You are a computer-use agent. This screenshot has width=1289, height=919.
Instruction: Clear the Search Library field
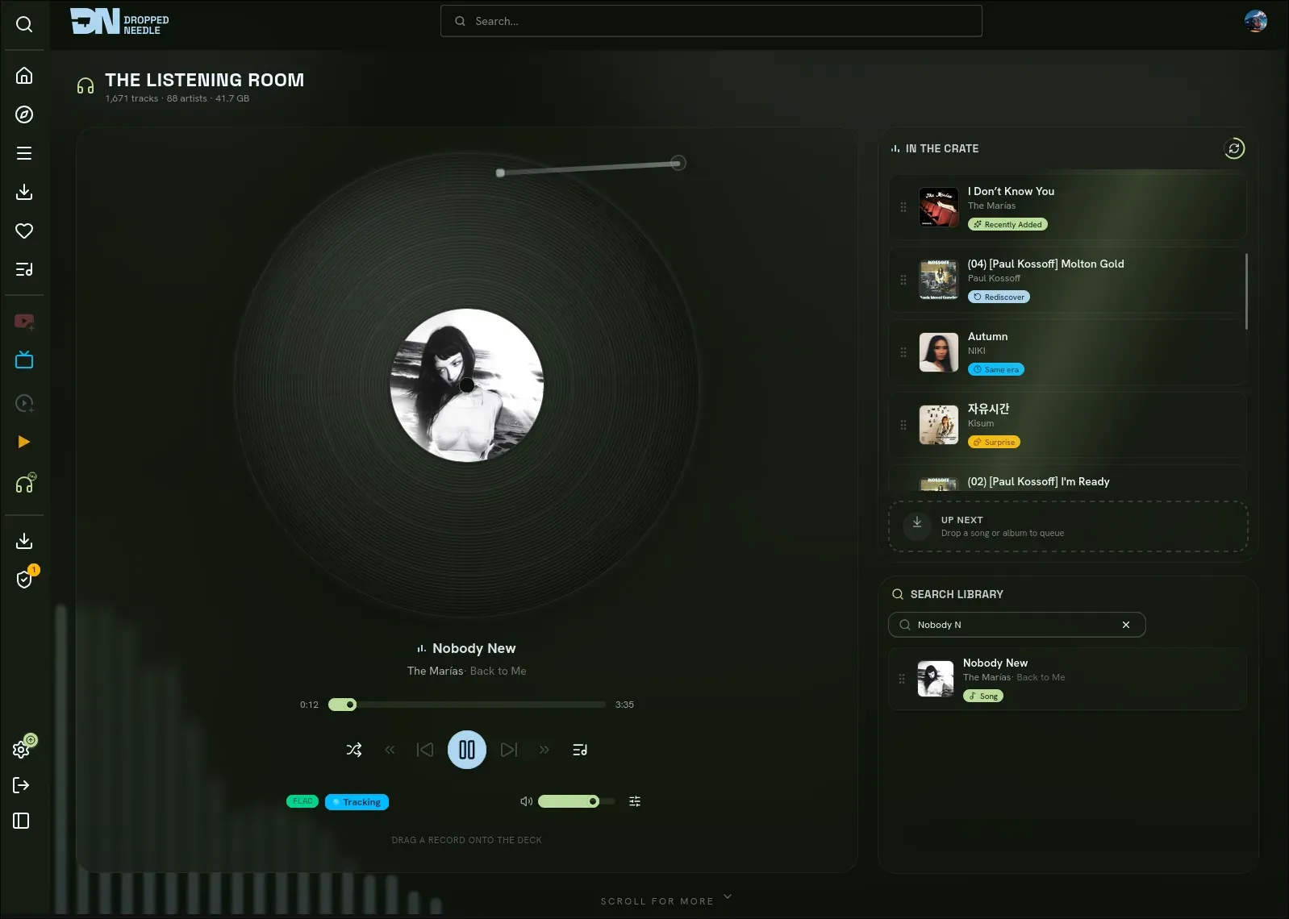coord(1126,625)
